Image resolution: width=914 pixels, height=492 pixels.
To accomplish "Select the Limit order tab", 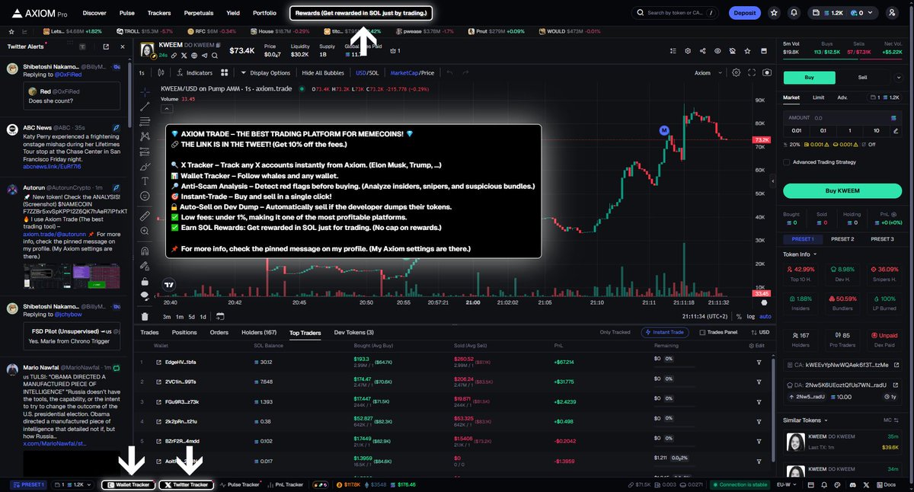I will (x=818, y=97).
